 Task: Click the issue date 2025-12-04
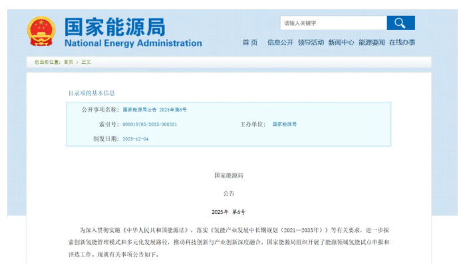[x=136, y=139]
